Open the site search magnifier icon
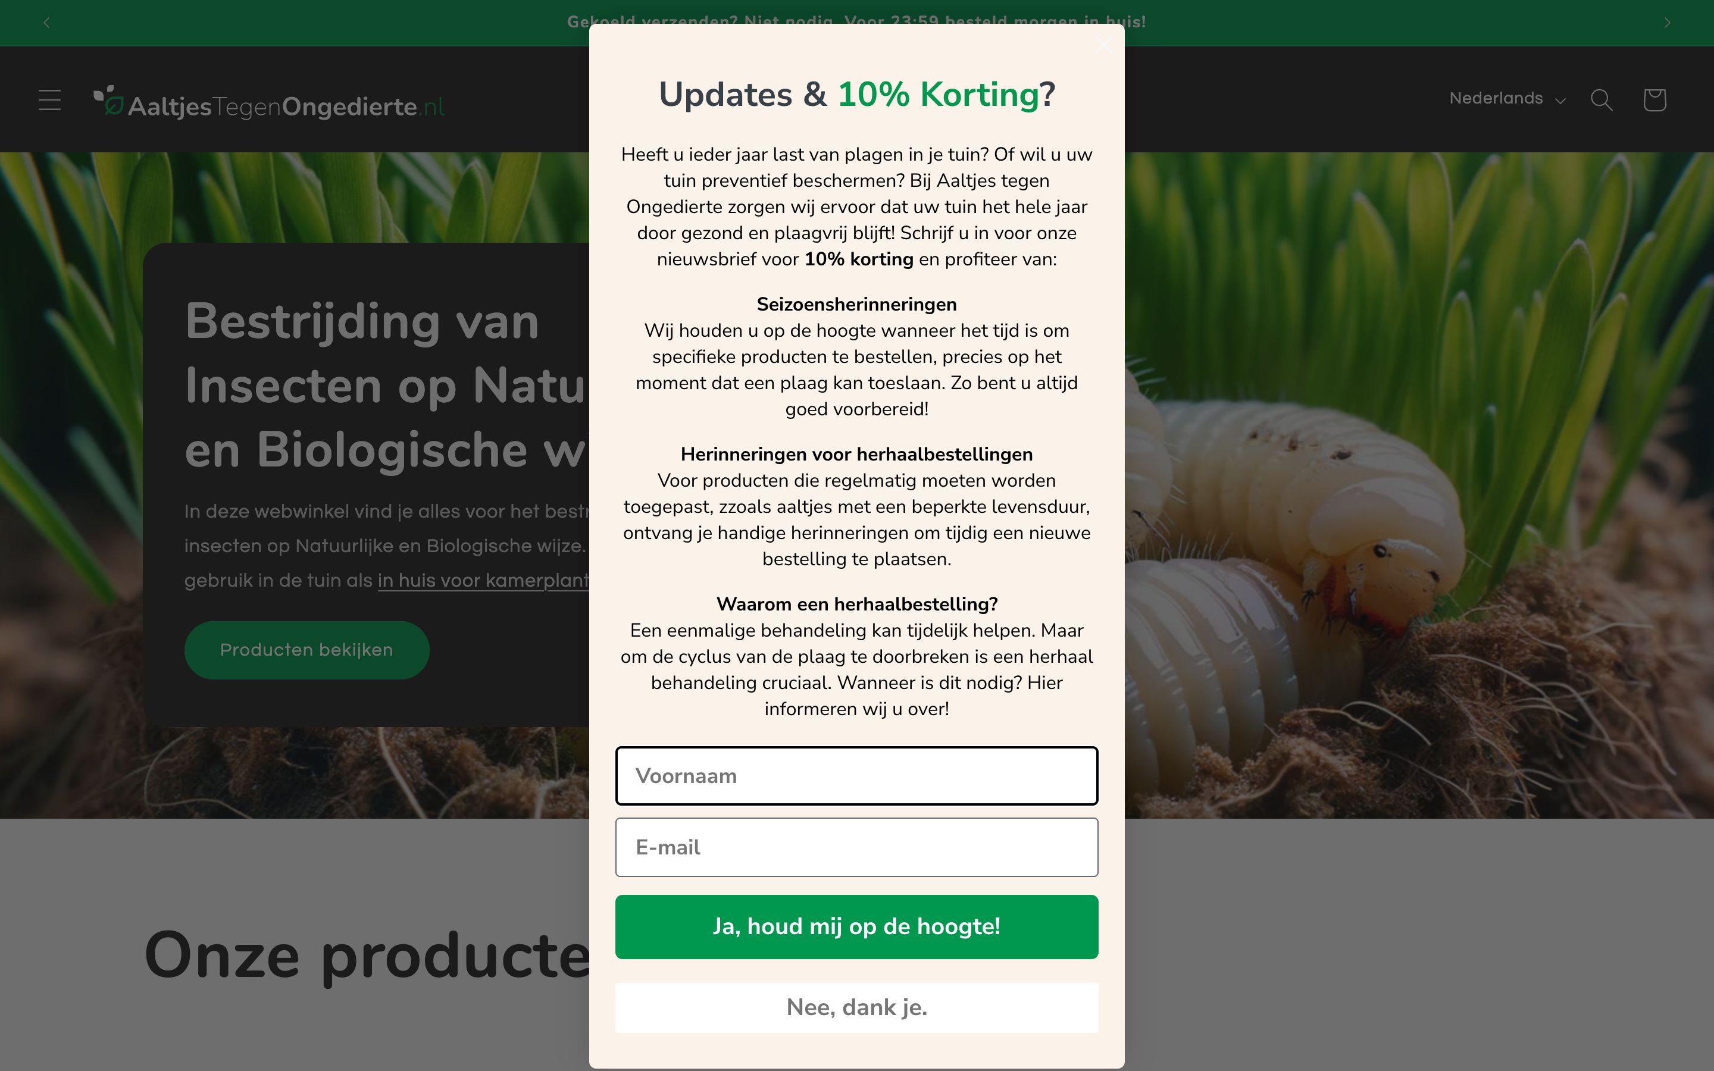The image size is (1714, 1071). [x=1602, y=100]
